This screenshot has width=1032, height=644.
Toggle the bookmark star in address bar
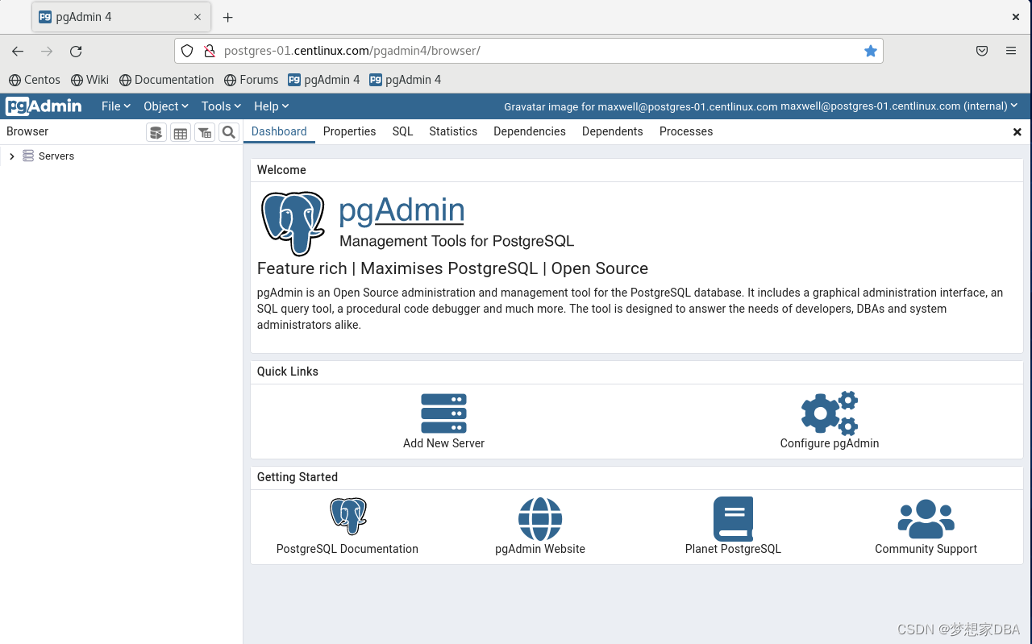click(871, 51)
